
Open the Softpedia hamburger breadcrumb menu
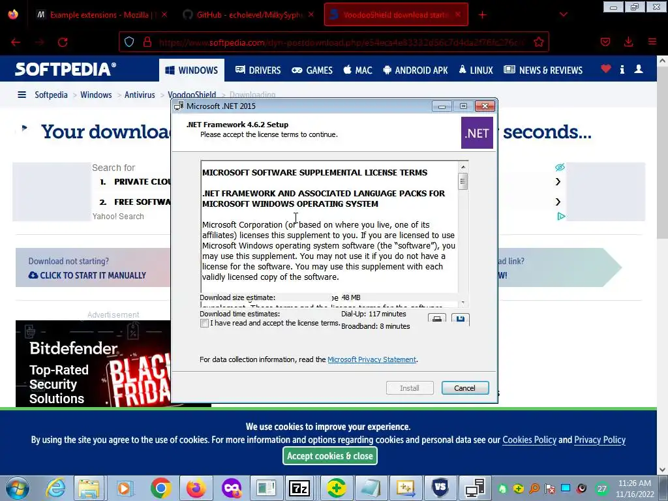(x=22, y=95)
